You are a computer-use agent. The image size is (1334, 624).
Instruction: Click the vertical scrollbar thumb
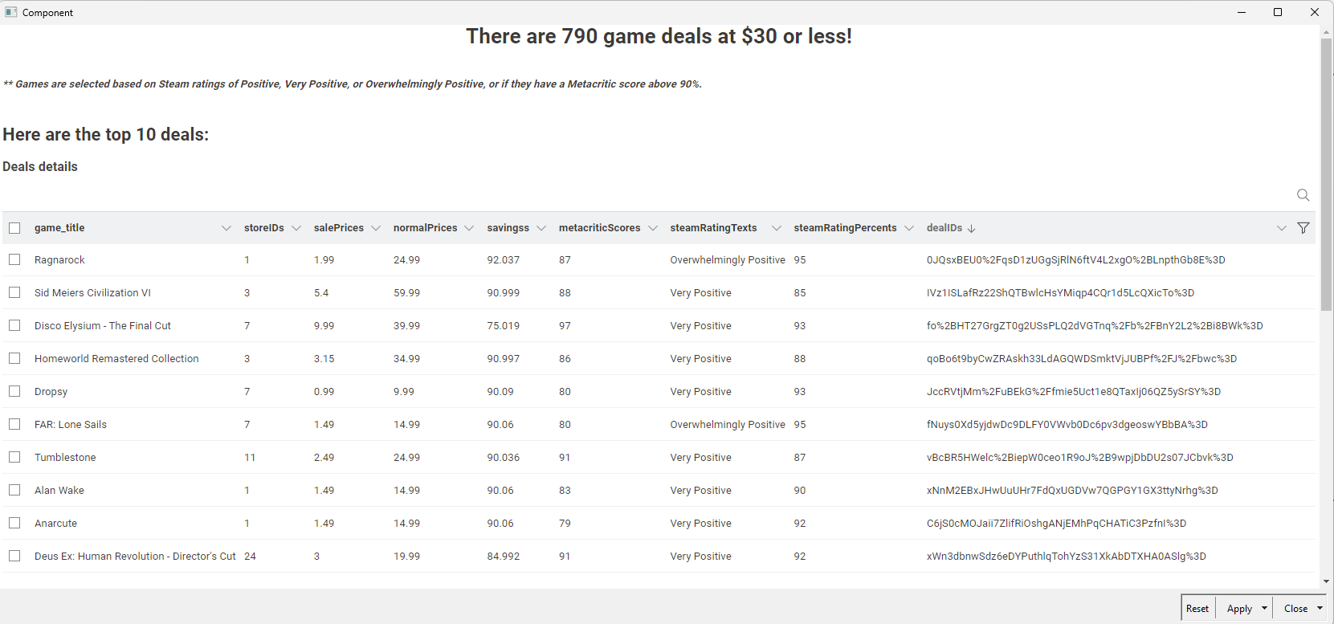pyautogui.click(x=1326, y=174)
